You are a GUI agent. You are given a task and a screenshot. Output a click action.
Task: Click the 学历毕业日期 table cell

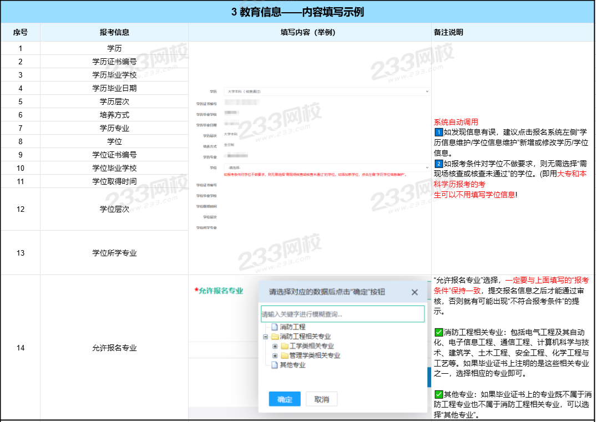coord(114,88)
